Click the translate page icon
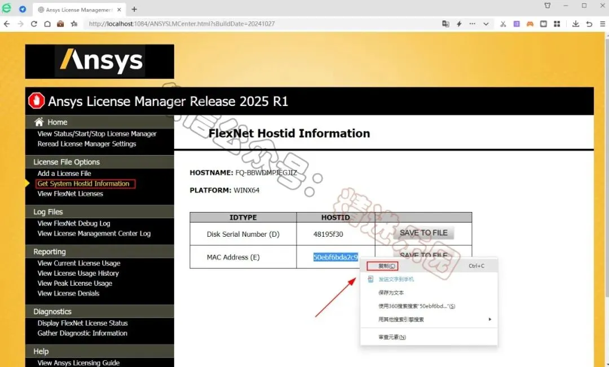This screenshot has height=367, width=609. tap(445, 24)
